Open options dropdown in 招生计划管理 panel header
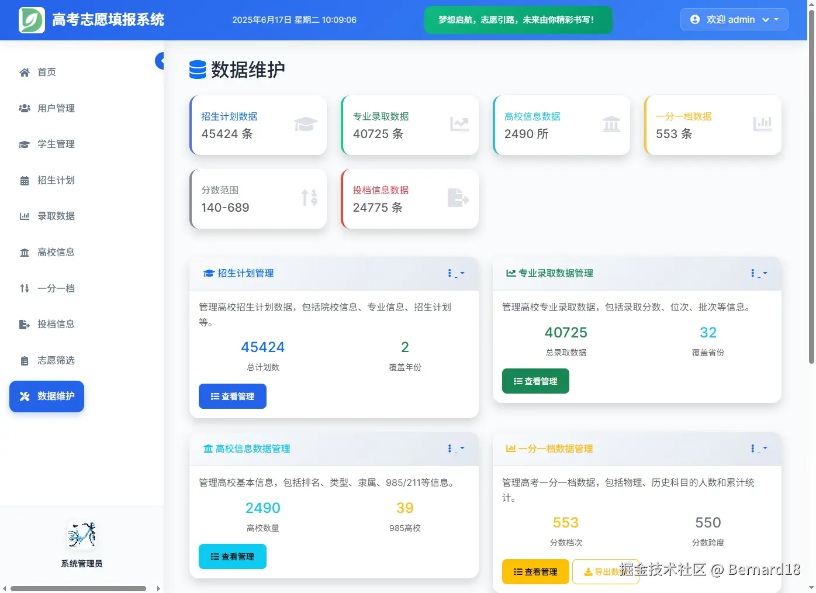Screen dimensions: 816x593 (x=456, y=273)
